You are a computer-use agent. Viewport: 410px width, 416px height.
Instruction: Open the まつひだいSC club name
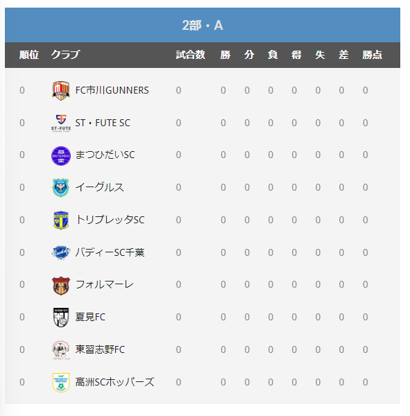coord(105,155)
